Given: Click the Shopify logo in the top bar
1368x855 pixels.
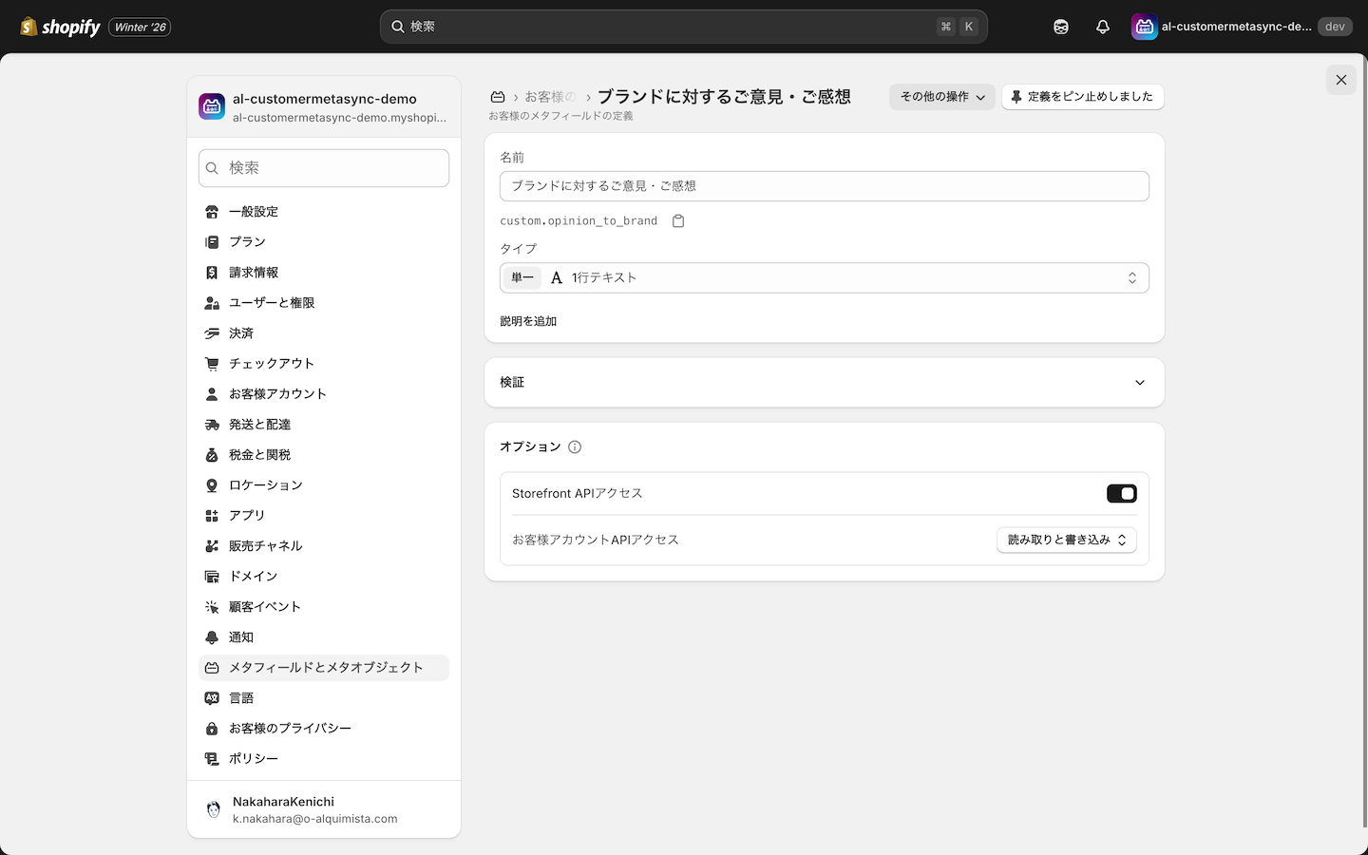Looking at the screenshot, I should (x=59, y=27).
